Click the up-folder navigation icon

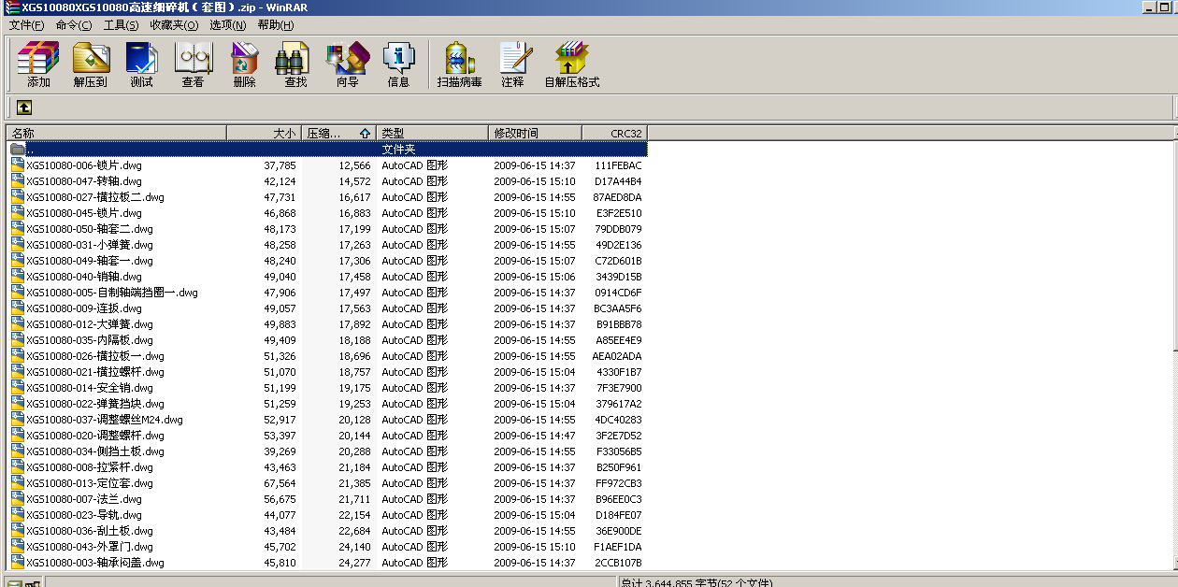tap(23, 107)
